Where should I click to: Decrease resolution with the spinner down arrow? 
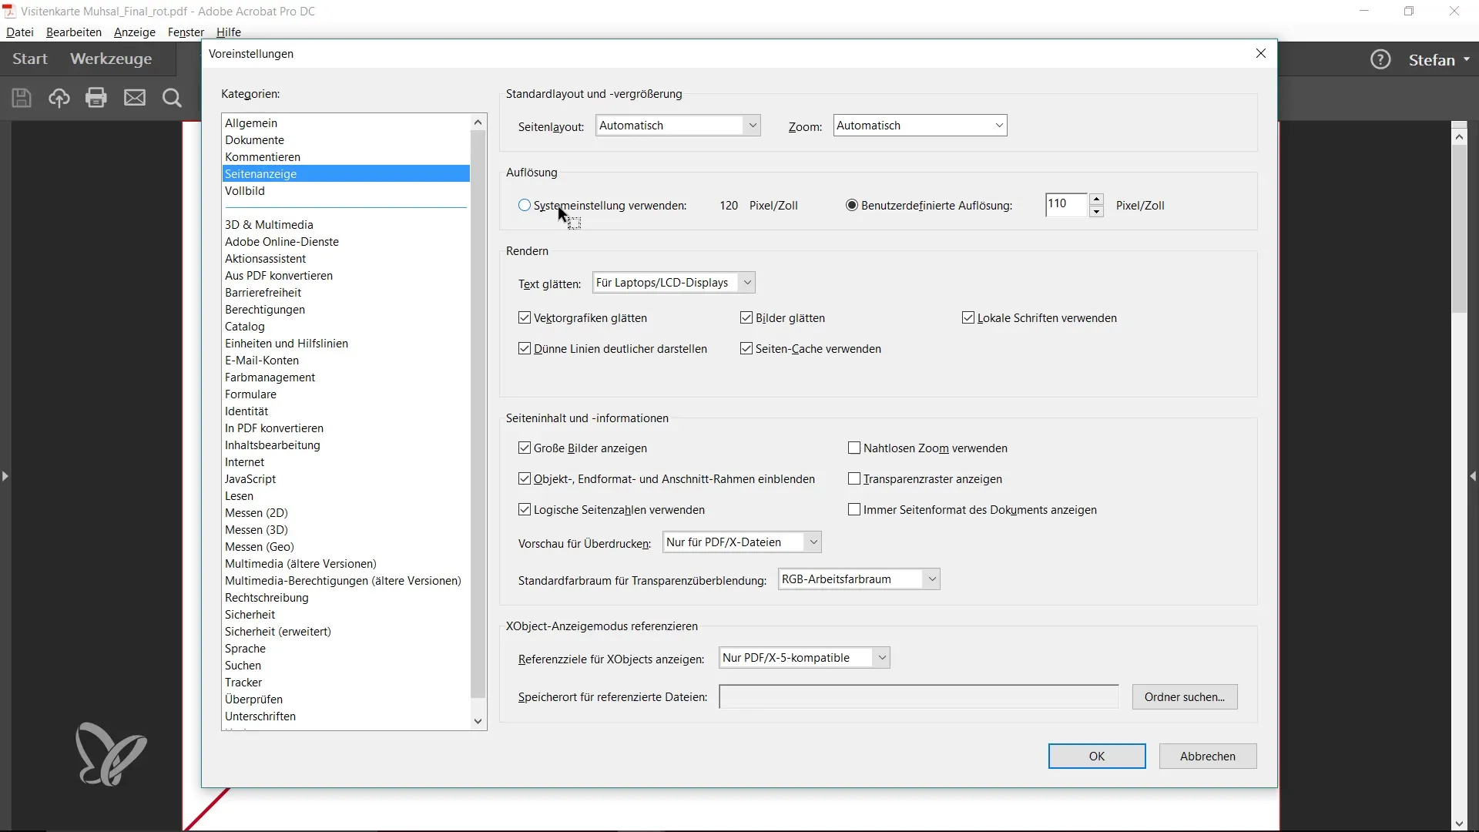click(x=1097, y=211)
